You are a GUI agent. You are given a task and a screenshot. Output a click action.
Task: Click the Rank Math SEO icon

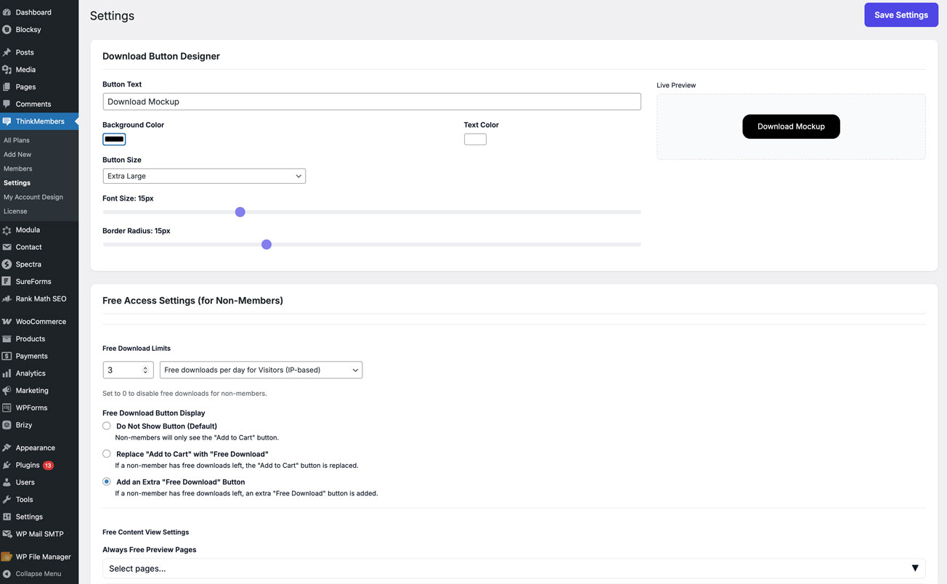(x=7, y=299)
